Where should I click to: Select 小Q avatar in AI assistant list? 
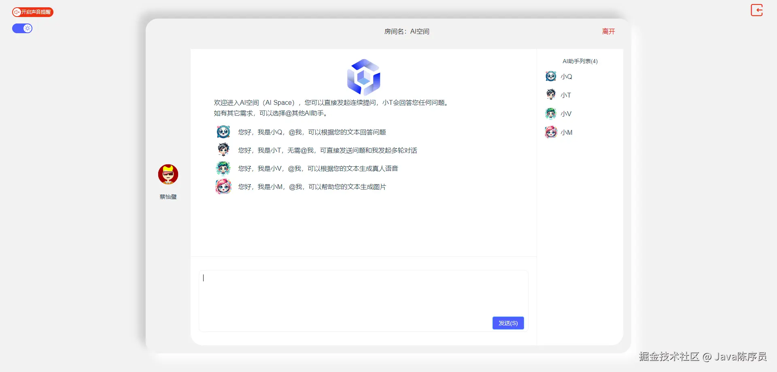point(551,76)
